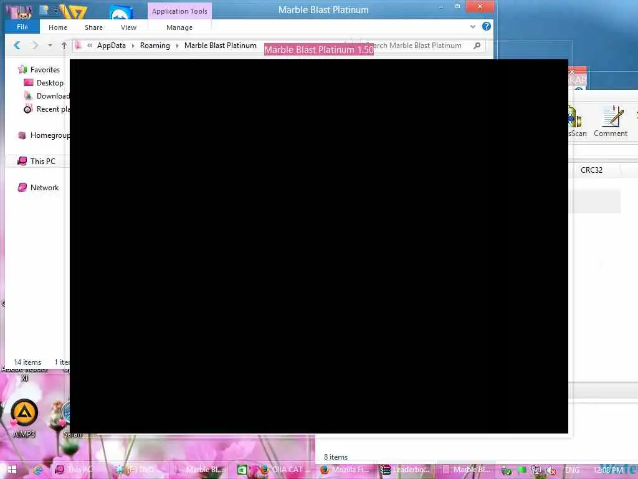Switch to Mozilla Fi... taskbar window
This screenshot has width=638, height=479.
pyautogui.click(x=345, y=470)
